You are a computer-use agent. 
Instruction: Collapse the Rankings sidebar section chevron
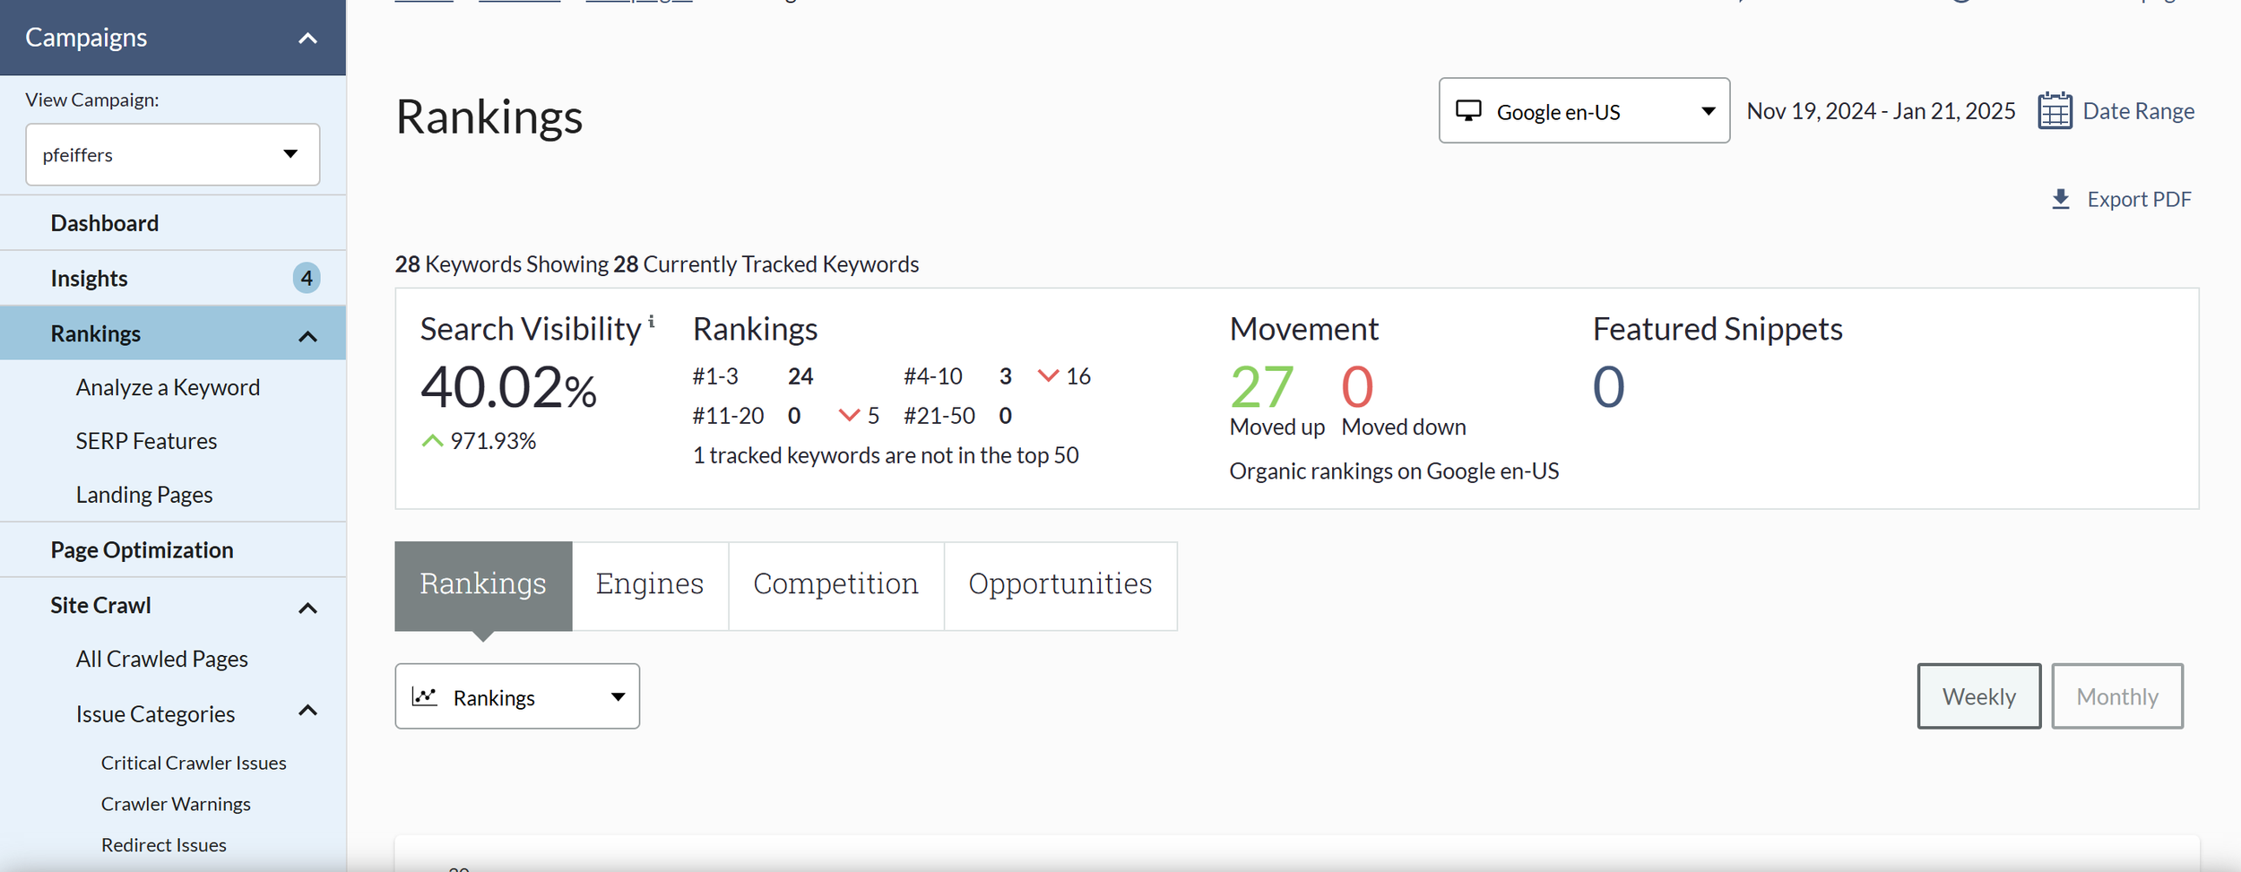click(x=307, y=336)
